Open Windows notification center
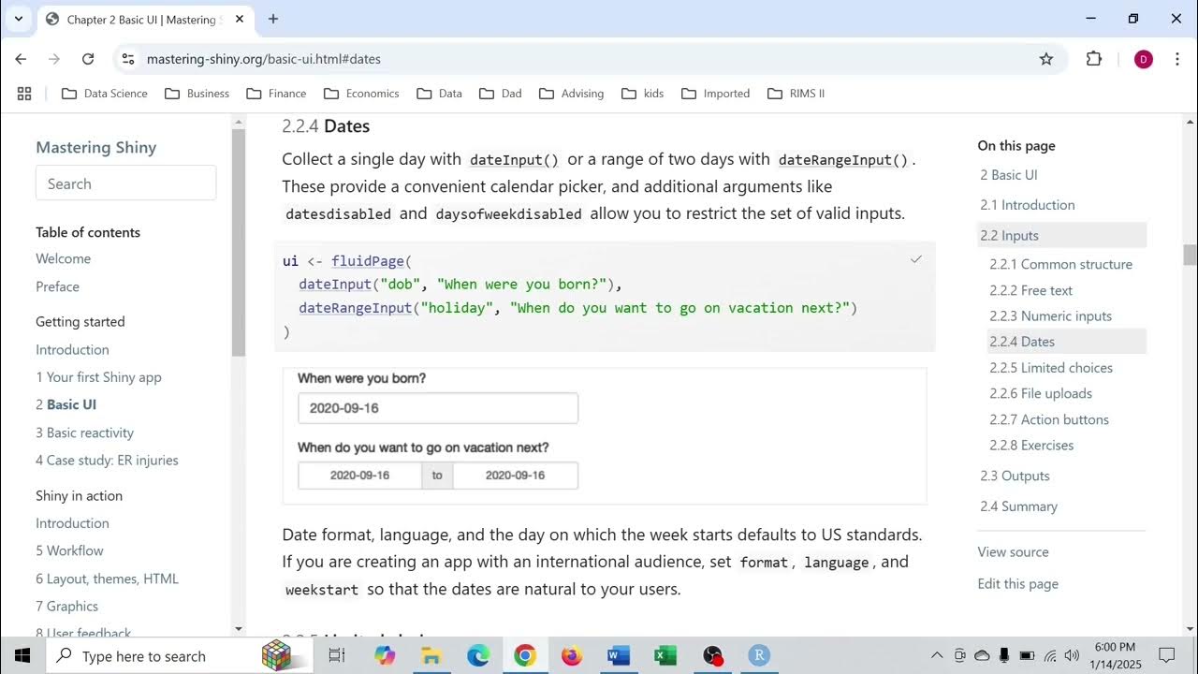This screenshot has height=674, width=1198. [x=1166, y=655]
